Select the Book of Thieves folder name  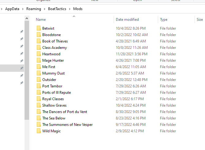[55, 41]
